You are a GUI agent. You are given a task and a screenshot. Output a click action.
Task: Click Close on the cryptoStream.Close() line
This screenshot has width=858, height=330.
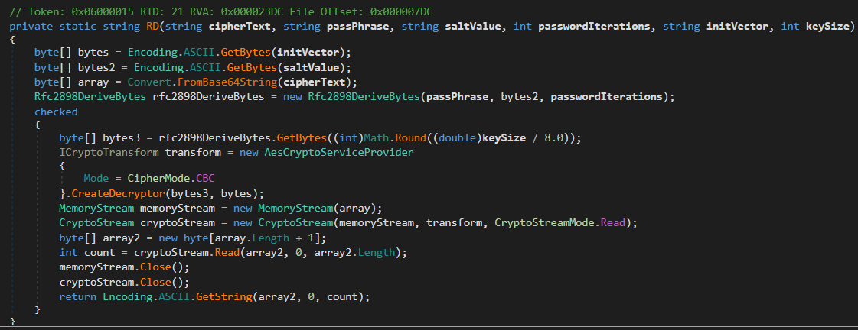pos(155,283)
